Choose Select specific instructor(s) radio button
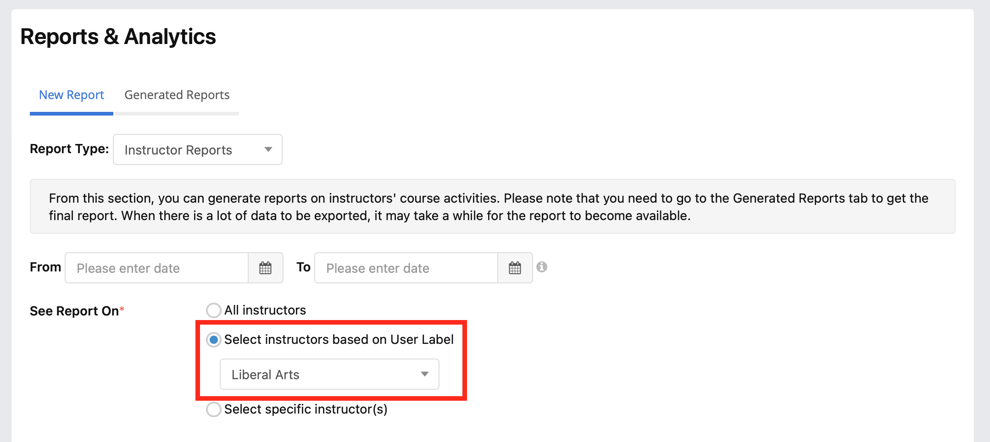This screenshot has width=990, height=442. 214,409
